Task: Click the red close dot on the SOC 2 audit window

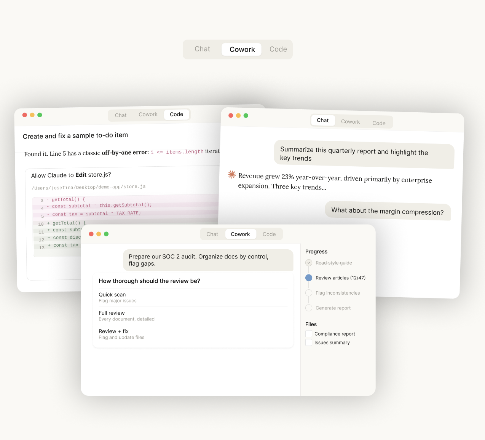Action: pos(91,234)
